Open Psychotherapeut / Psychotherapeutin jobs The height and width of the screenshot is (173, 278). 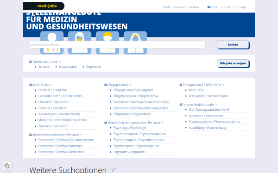tap(140, 134)
